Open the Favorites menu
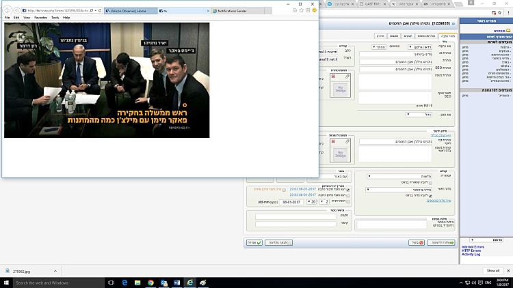Screen dimensions: 513x288 pos(40,18)
